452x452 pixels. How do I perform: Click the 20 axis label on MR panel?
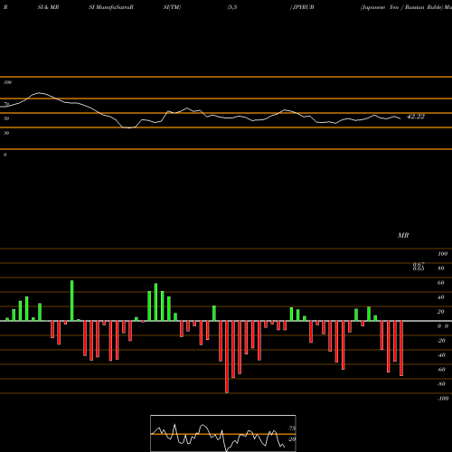click(x=441, y=312)
